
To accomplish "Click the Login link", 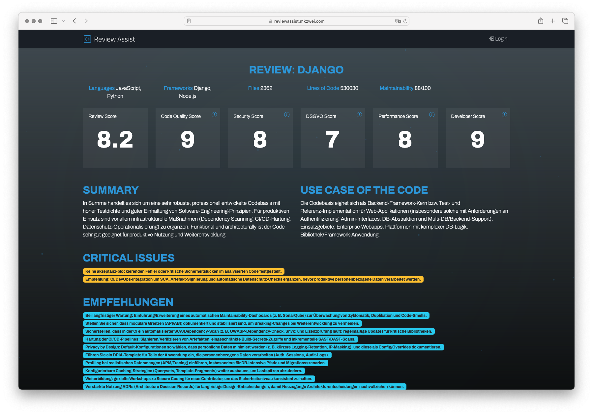I will 498,39.
